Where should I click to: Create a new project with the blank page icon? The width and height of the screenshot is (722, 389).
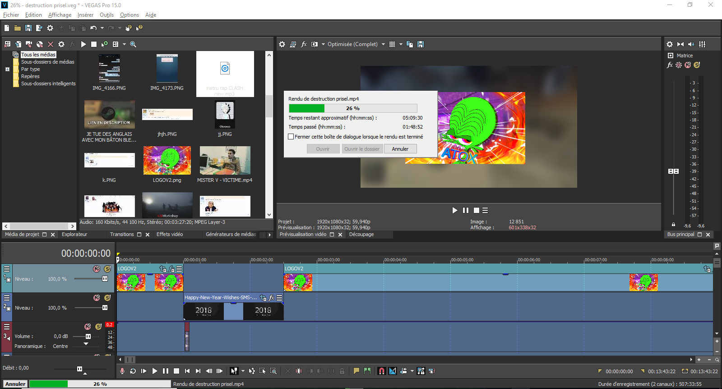click(x=7, y=28)
